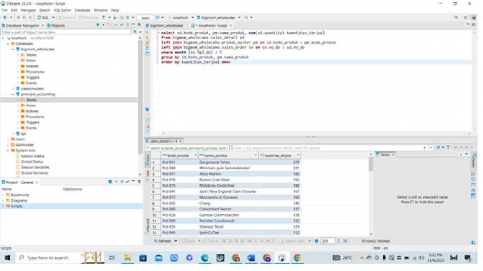
Task: Open the SQL editor toolbar button
Action: click(43, 18)
